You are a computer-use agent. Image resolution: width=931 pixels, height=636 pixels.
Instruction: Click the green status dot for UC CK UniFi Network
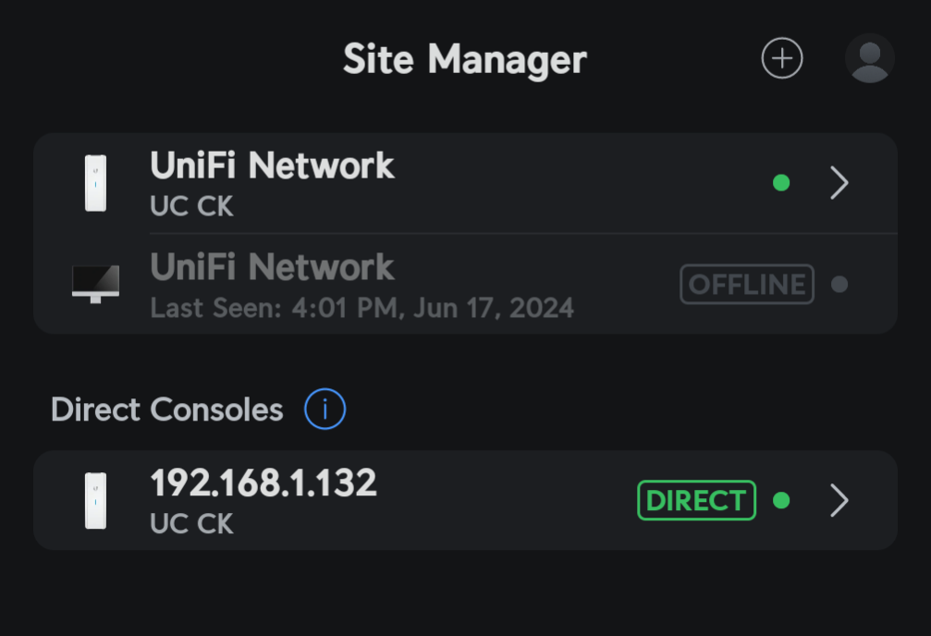pyautogui.click(x=781, y=183)
